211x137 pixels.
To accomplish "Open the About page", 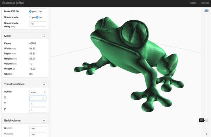I will click(x=193, y=3).
